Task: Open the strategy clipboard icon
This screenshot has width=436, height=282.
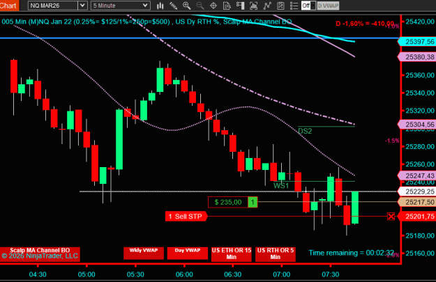Action: pyautogui.click(x=280, y=6)
